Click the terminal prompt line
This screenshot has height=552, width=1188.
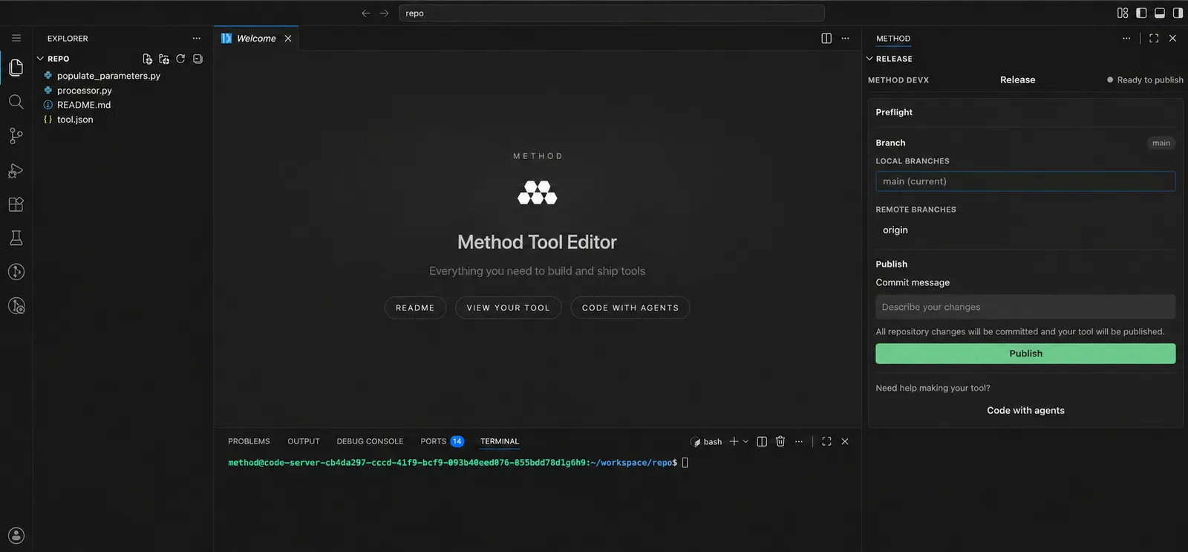(458, 463)
